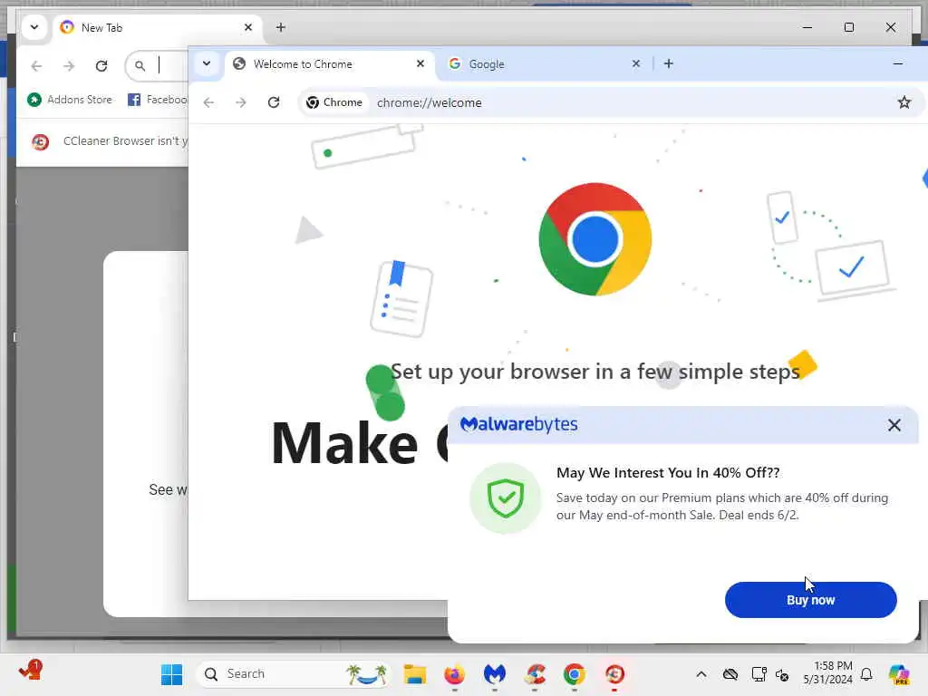928x696 pixels.
Task: Open File Explorer from the taskbar
Action: [x=415, y=674]
